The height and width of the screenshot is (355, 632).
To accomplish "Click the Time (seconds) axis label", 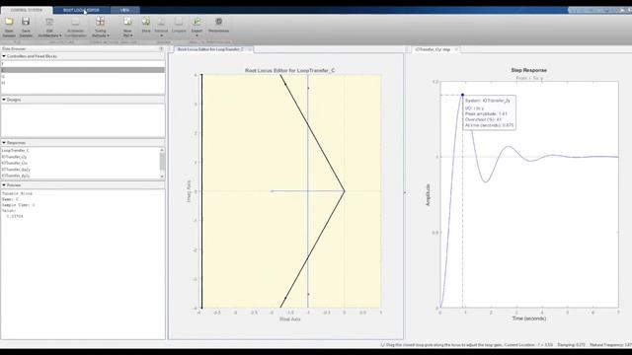I will tap(529, 319).
